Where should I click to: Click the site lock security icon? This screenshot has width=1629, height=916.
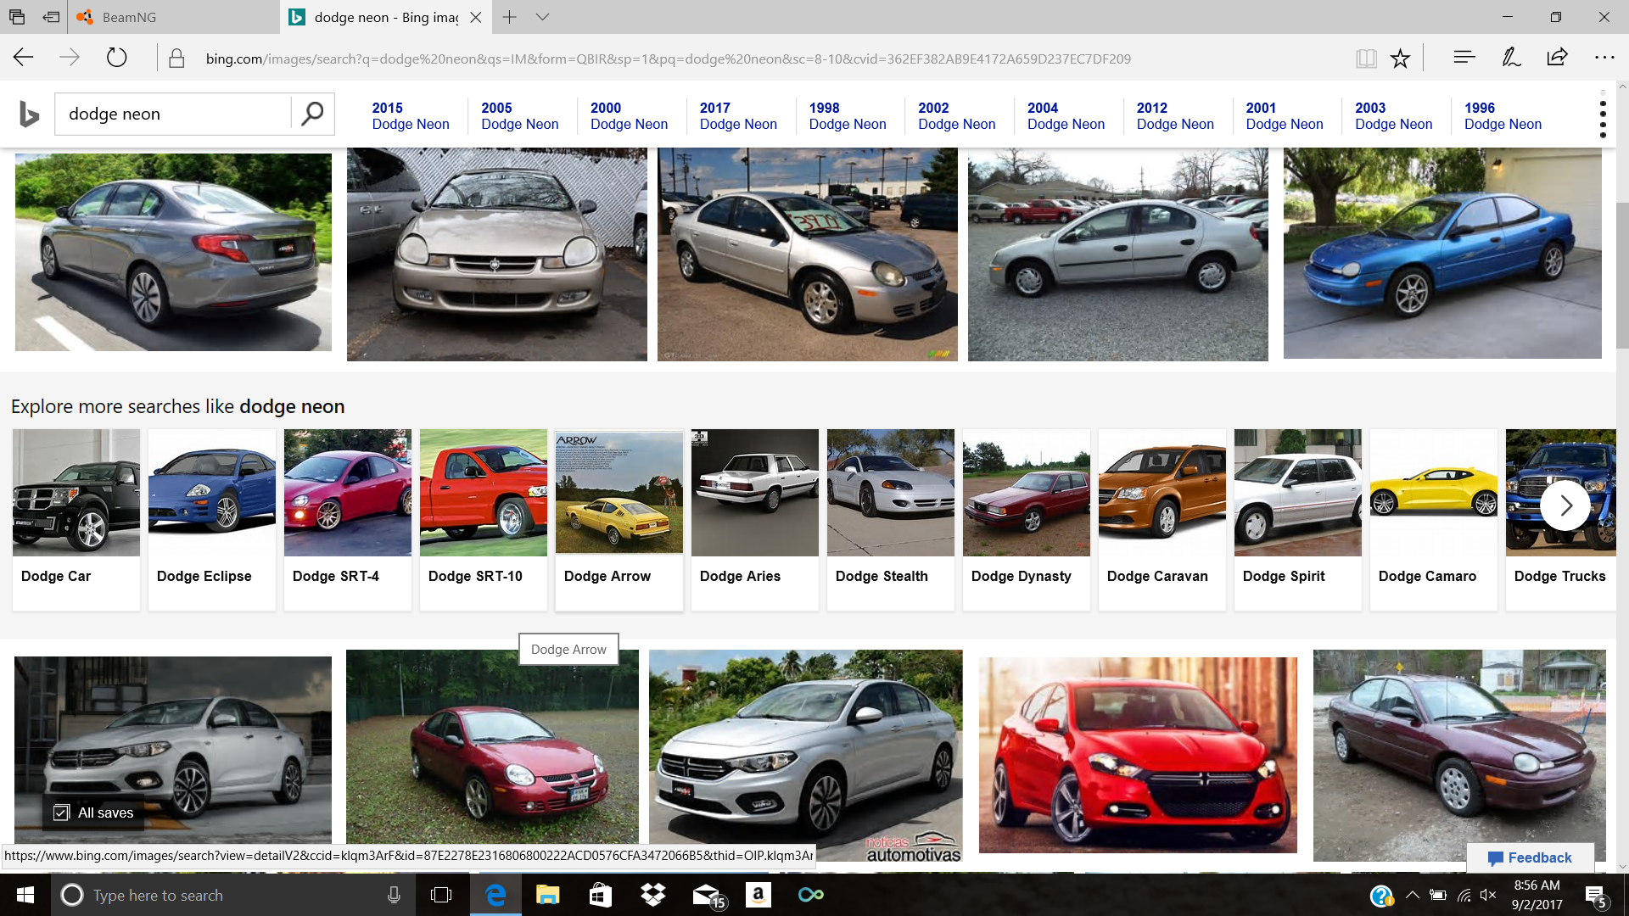tap(176, 59)
